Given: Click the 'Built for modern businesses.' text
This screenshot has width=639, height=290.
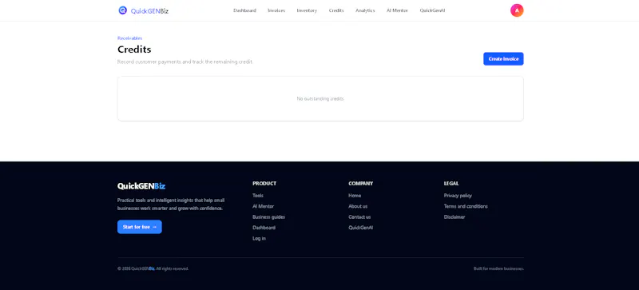Looking at the screenshot, I should (x=498, y=268).
